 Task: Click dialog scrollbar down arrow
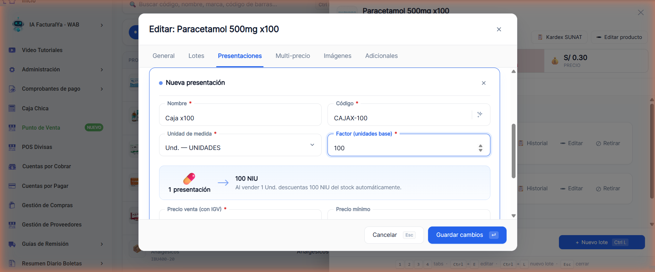(513, 216)
